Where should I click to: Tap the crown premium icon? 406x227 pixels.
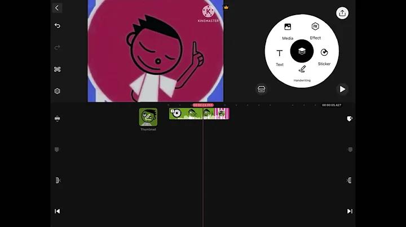coord(226,7)
